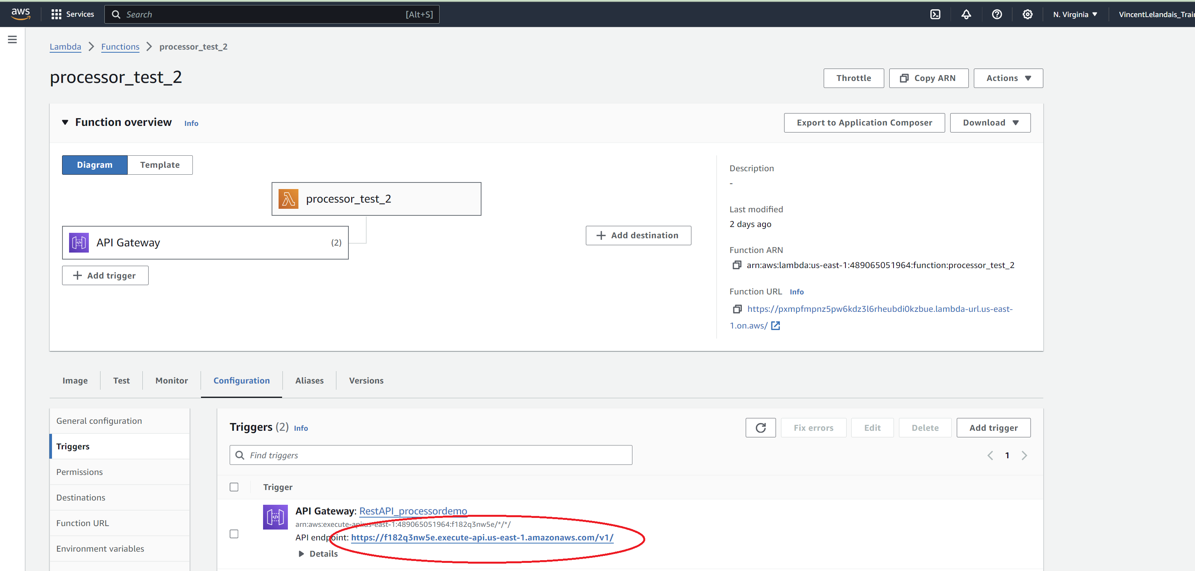Image resolution: width=1195 pixels, height=571 pixels.
Task: Refresh the triggers list
Action: point(760,427)
